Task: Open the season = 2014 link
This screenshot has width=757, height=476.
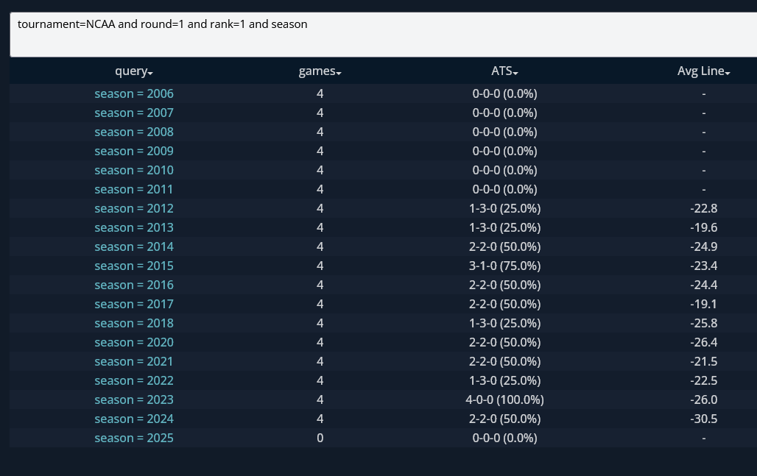Action: click(x=134, y=247)
